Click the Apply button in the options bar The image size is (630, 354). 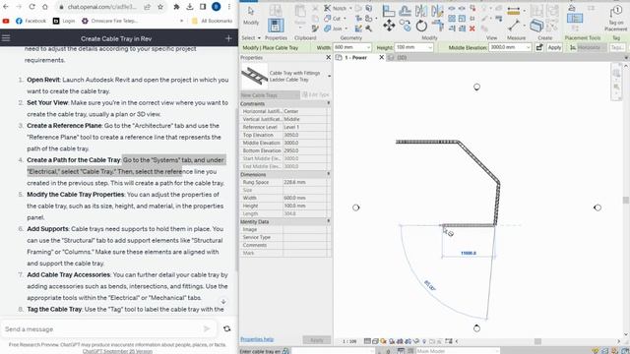(x=554, y=48)
